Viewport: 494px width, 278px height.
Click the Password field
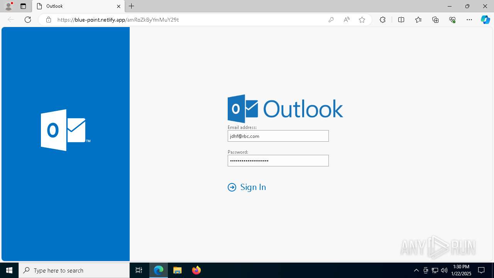(278, 161)
